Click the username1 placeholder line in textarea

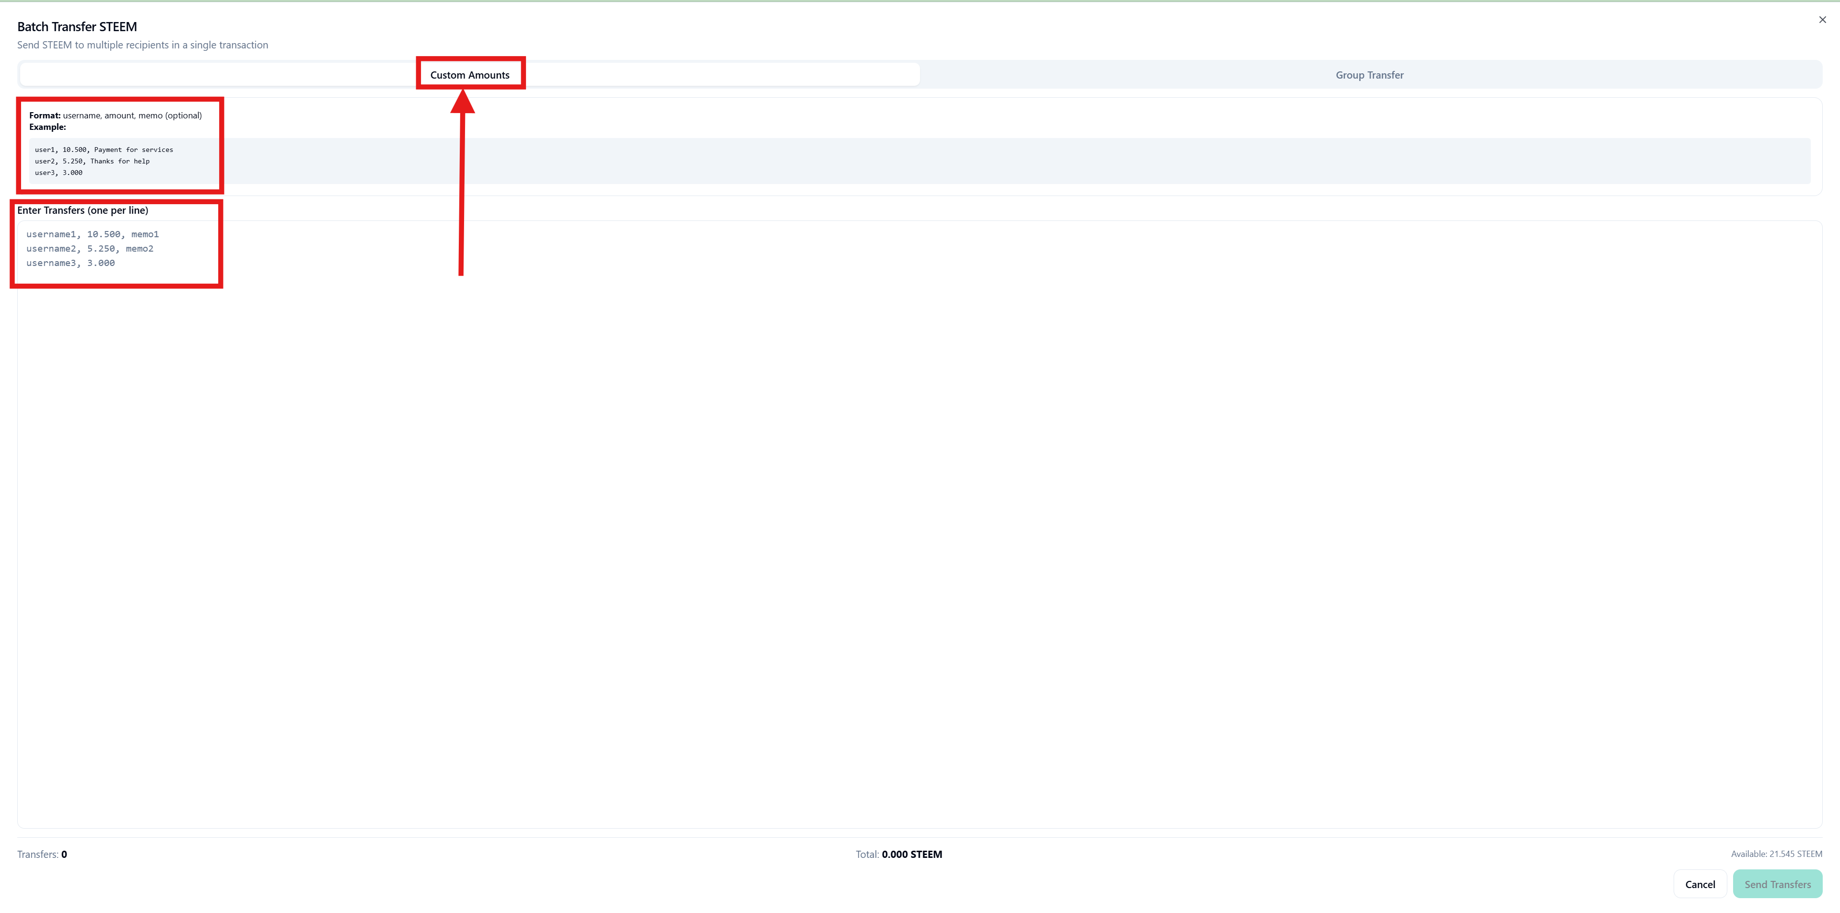click(92, 234)
